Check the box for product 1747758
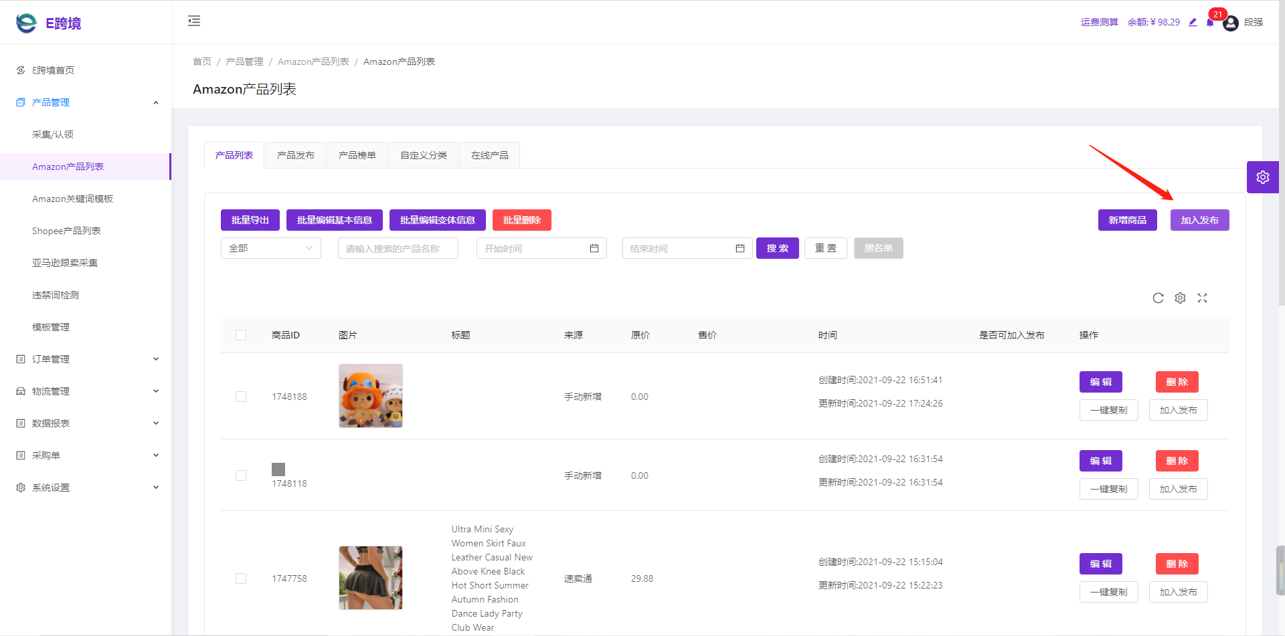Screen dimensions: 1285x636 tap(241, 578)
